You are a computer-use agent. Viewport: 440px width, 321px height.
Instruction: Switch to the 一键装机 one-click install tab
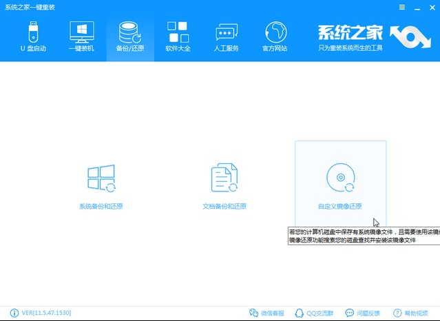point(82,37)
